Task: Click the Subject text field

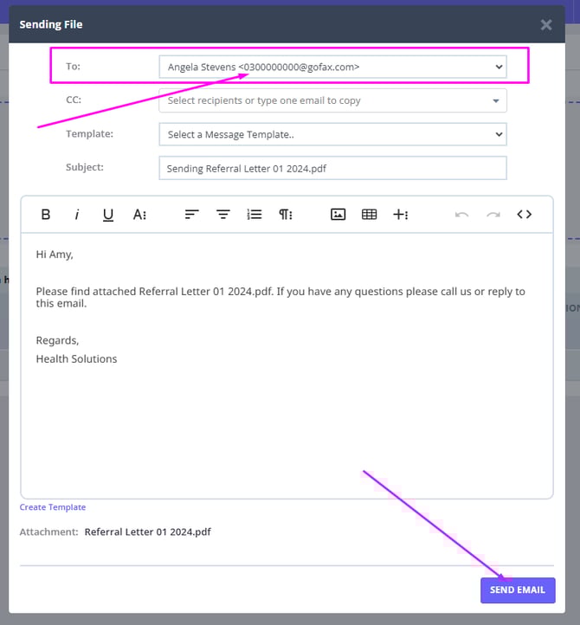Action: [332, 168]
